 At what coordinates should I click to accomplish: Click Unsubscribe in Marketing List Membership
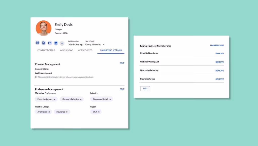[217, 45]
